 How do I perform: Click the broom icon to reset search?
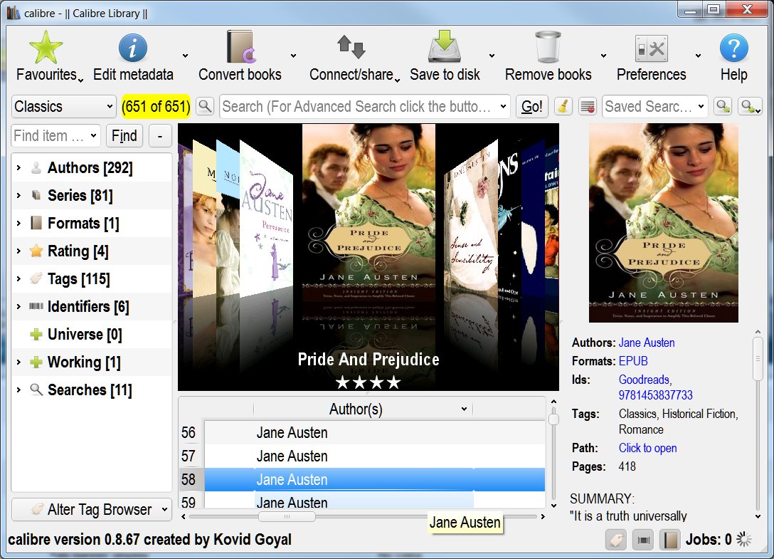[x=563, y=107]
